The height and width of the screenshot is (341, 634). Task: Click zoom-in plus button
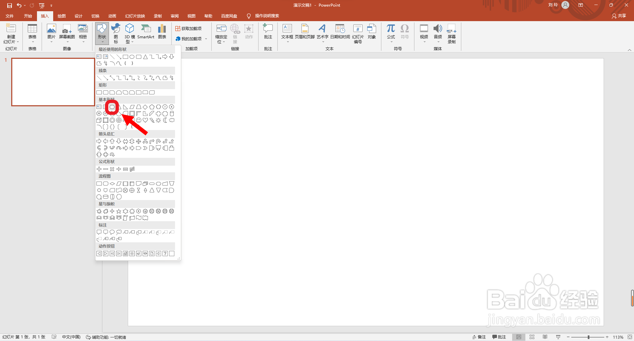coord(607,337)
